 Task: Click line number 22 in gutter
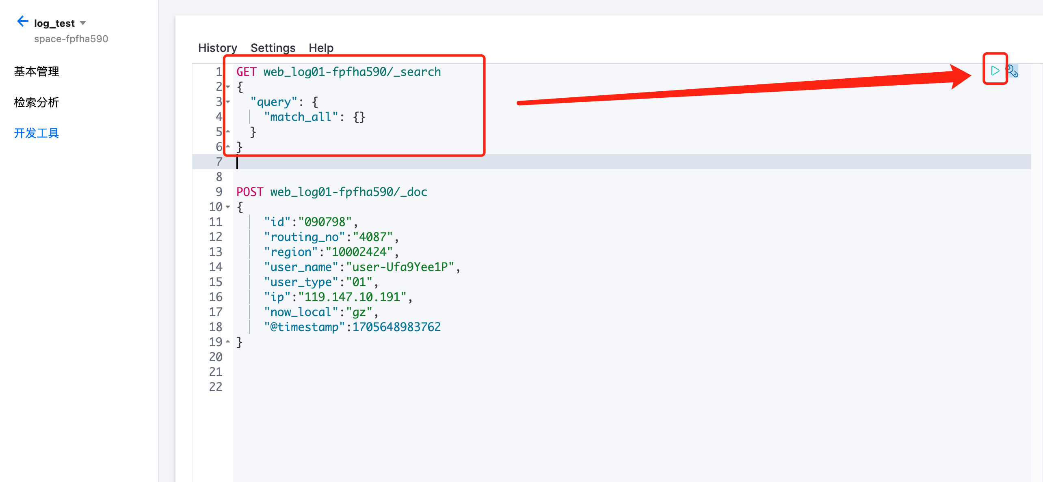[216, 387]
